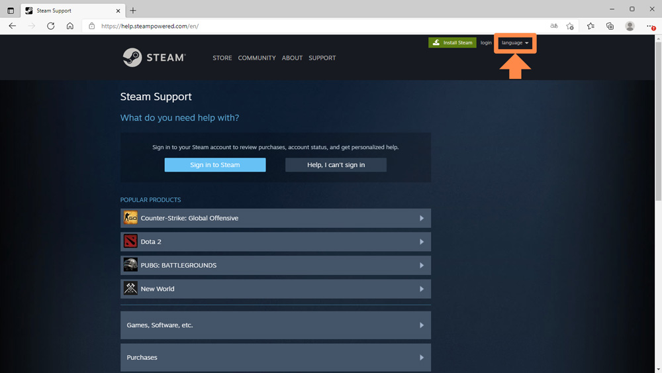Image resolution: width=662 pixels, height=373 pixels.
Task: Open the language dropdown
Action: pyautogui.click(x=515, y=43)
